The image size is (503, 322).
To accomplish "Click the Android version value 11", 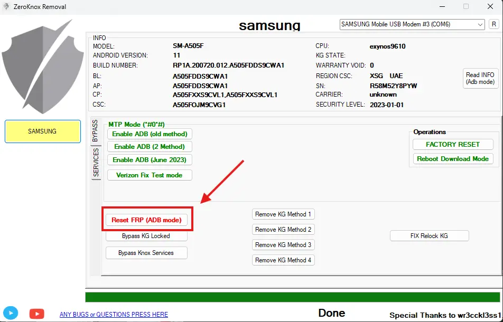I will click(176, 55).
